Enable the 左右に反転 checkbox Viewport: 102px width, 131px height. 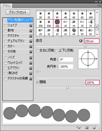37,51
